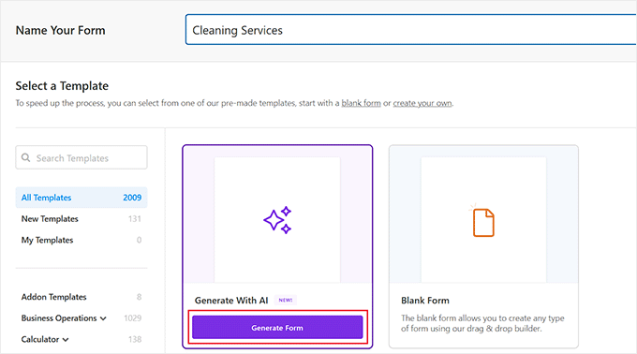Screen dimensions: 637x354
Task: Click the orange blank document icon
Action: pos(483,222)
